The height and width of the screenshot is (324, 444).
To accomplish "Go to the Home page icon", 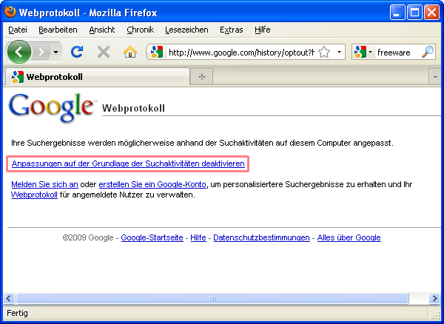I will 130,52.
